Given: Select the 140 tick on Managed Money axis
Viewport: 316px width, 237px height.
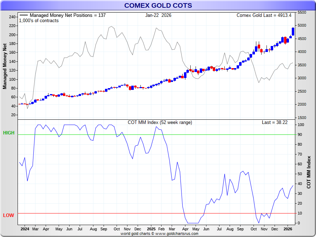Looking at the screenshot, I should click(x=12, y=61).
